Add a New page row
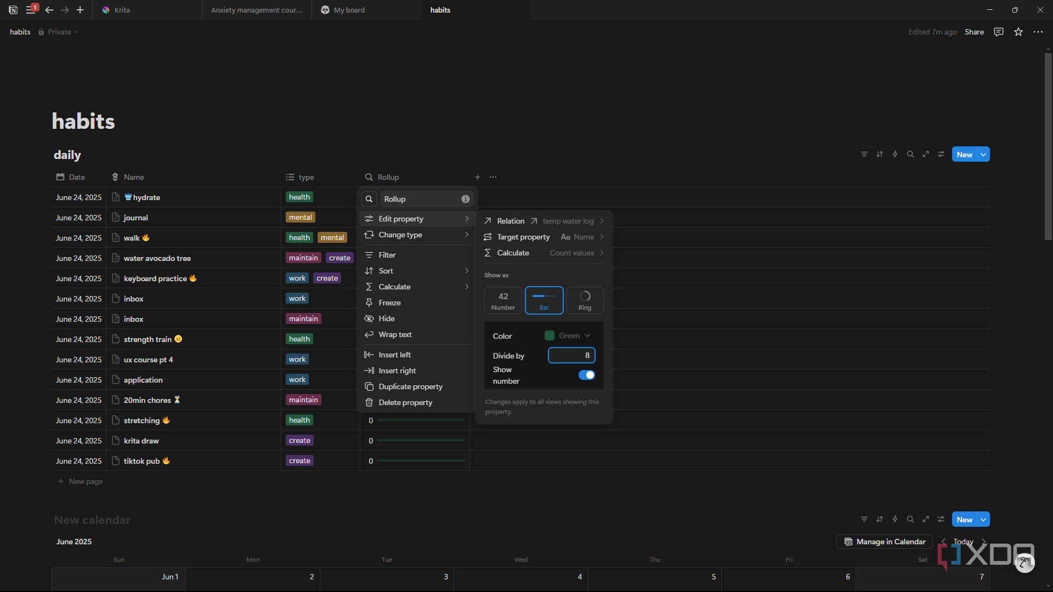Screen dimensions: 1053x592 pos(81,481)
